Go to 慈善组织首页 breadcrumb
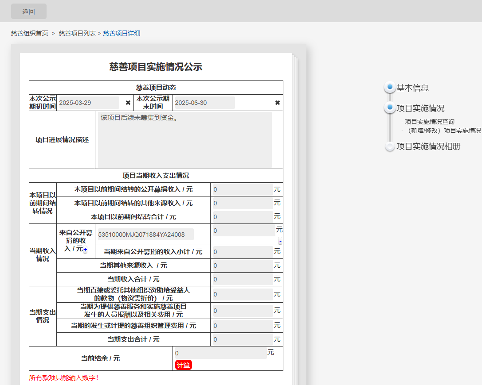 click(x=30, y=33)
